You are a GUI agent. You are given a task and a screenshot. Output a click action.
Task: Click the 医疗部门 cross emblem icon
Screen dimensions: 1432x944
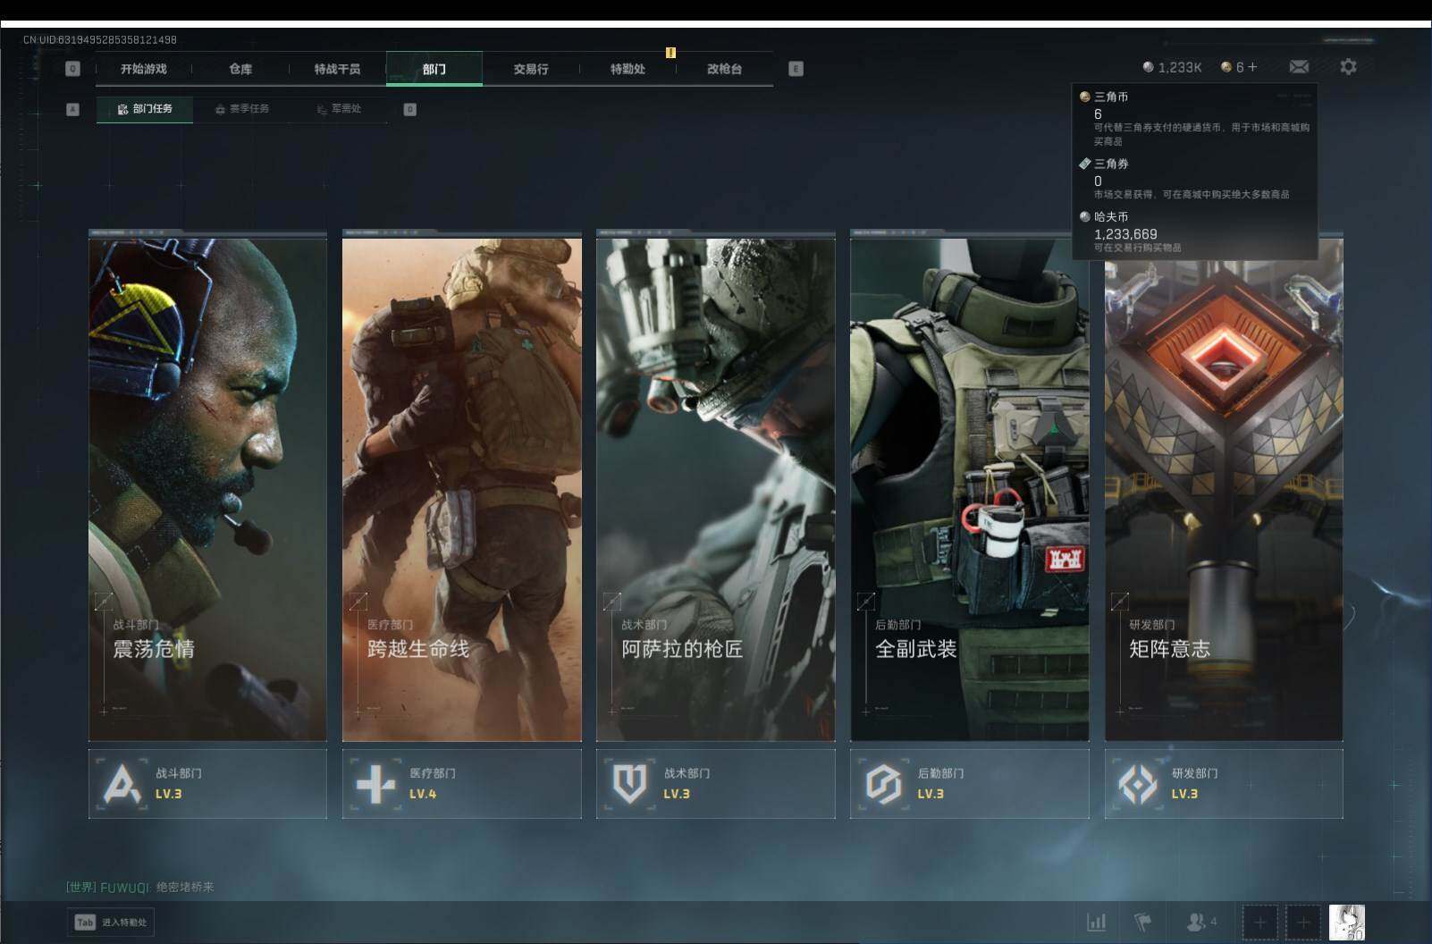[x=375, y=784]
